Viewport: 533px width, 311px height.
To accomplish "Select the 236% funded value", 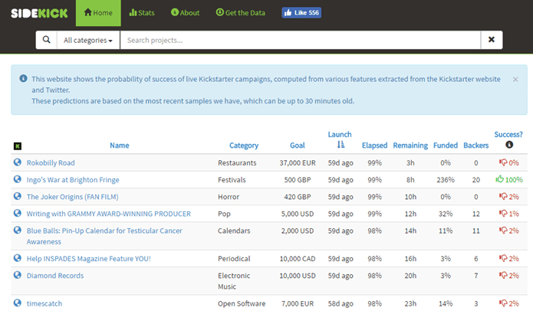I will (x=446, y=180).
